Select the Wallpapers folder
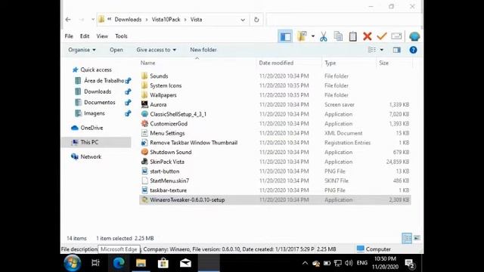The image size is (484, 272). [163, 95]
